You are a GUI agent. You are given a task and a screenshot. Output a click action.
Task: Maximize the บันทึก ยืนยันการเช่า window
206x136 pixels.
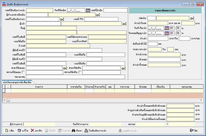[193, 4]
